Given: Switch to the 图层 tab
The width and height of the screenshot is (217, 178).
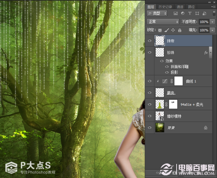Looking at the screenshot, I should click(151, 7).
